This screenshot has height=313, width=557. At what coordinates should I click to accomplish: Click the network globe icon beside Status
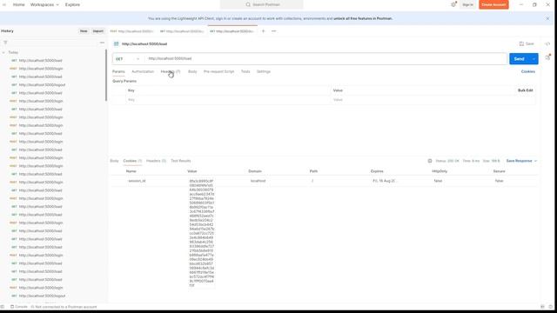pos(430,161)
